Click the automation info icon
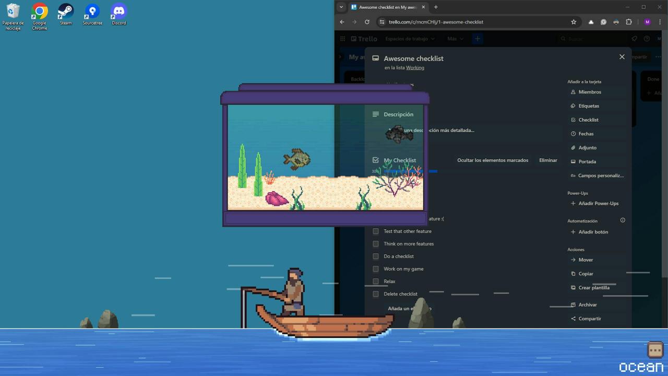Image resolution: width=668 pixels, height=376 pixels. click(x=623, y=220)
